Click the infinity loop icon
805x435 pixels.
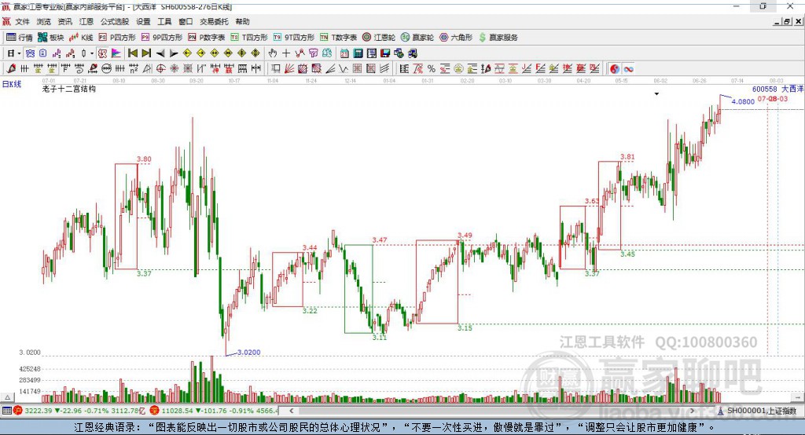(628, 69)
